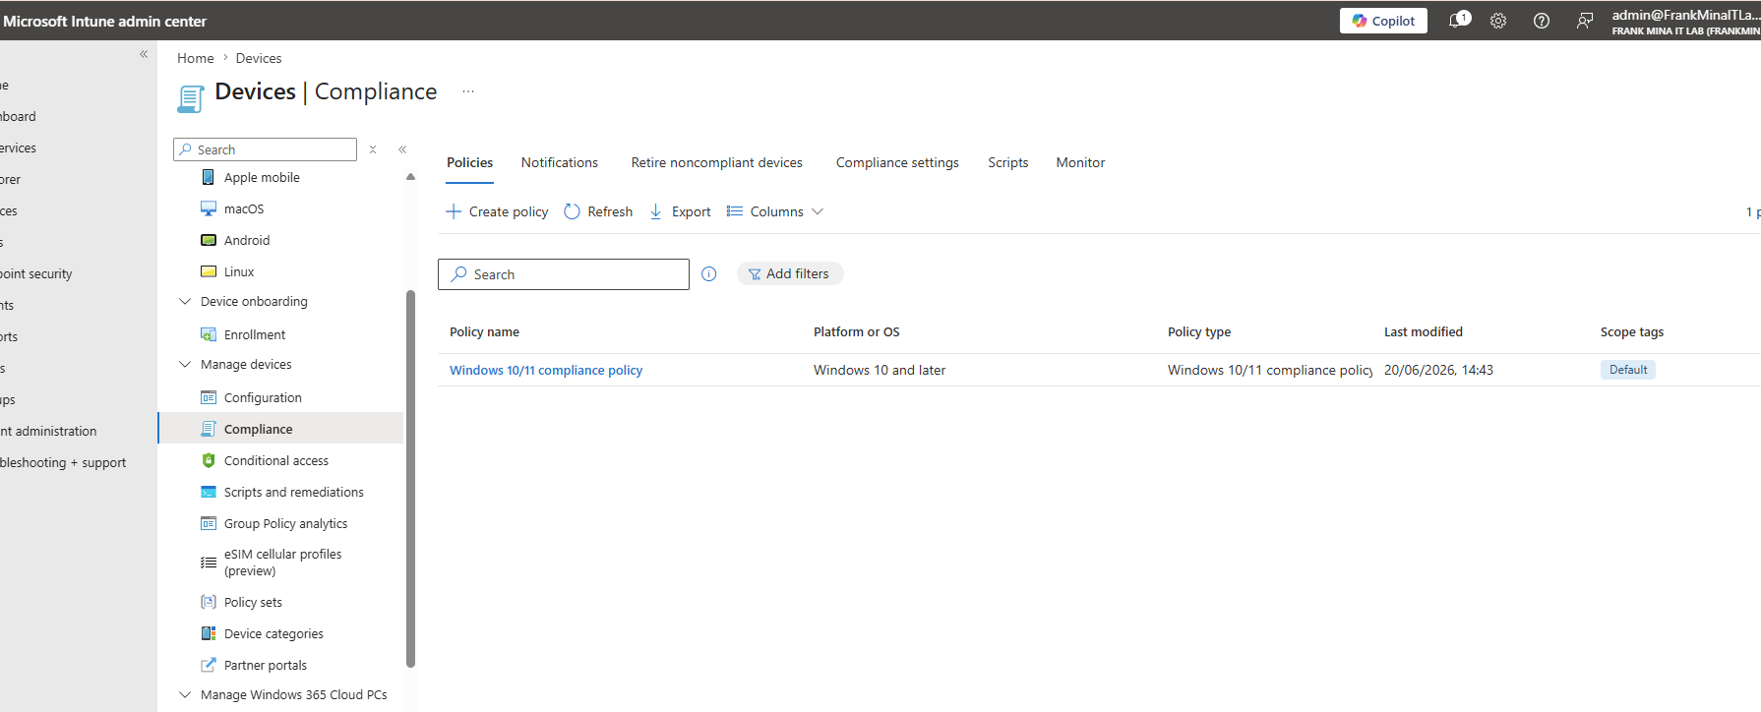1761x712 pixels.
Task: Click the Policy sets icon
Action: 209,602
